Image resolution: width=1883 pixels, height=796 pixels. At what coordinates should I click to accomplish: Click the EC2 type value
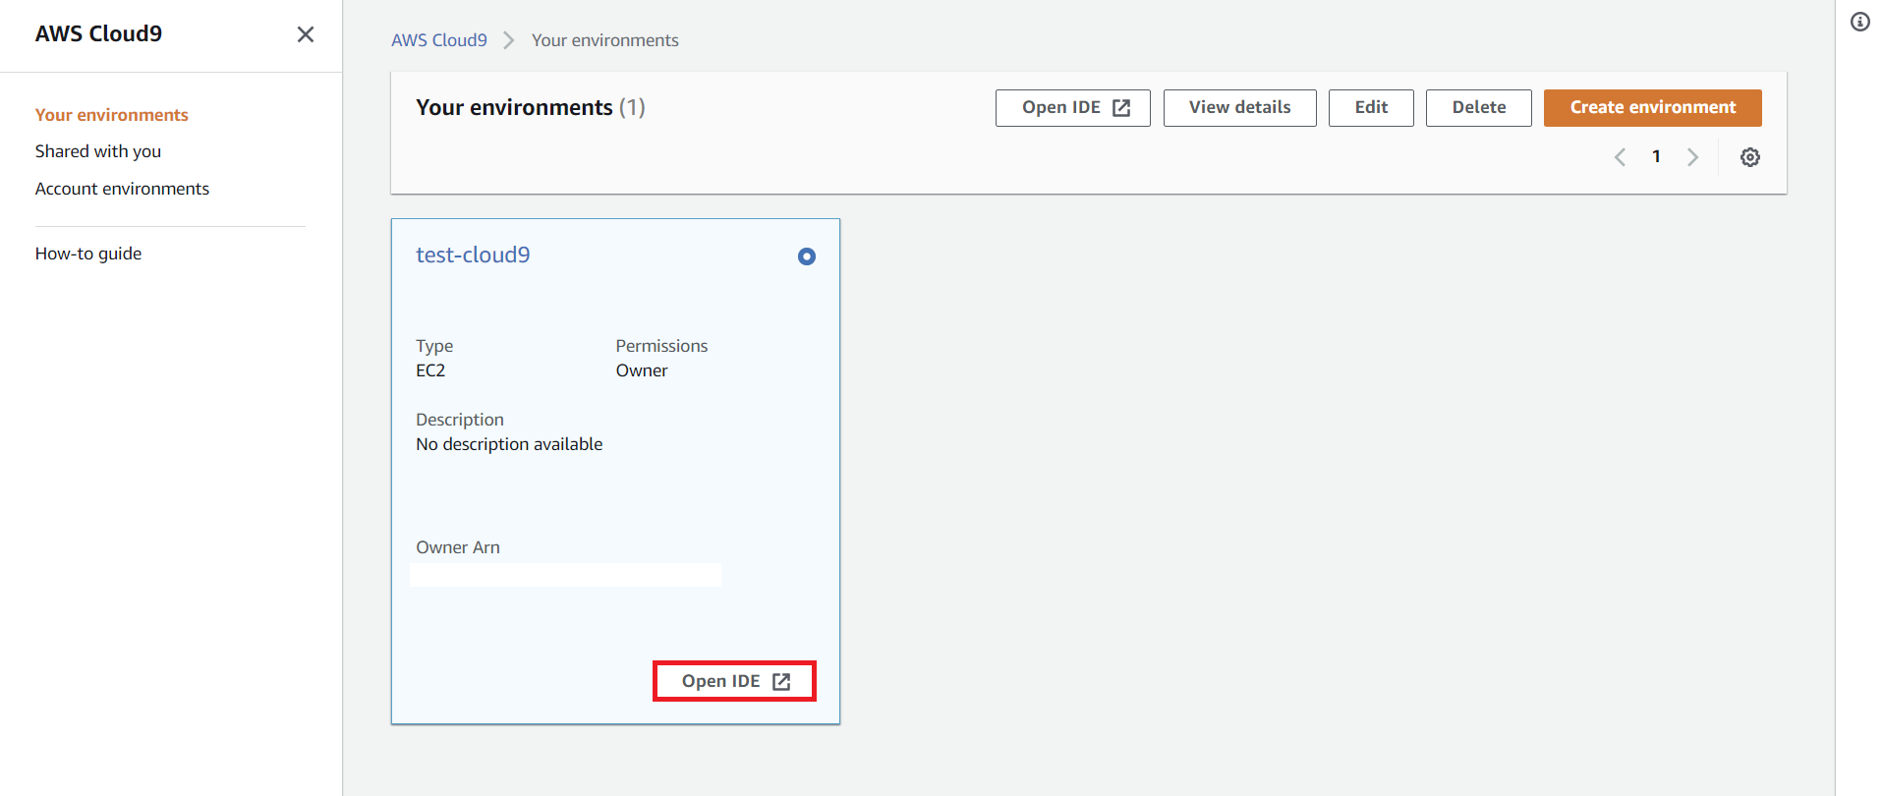click(430, 370)
